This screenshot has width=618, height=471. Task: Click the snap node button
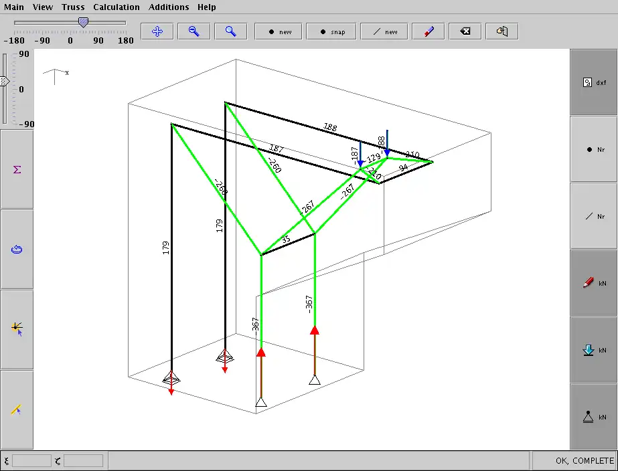tap(331, 31)
